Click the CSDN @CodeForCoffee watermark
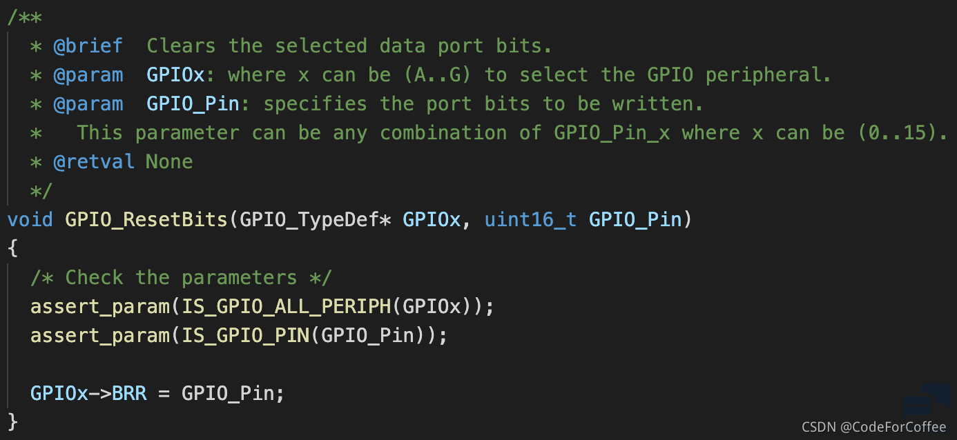 point(873,428)
